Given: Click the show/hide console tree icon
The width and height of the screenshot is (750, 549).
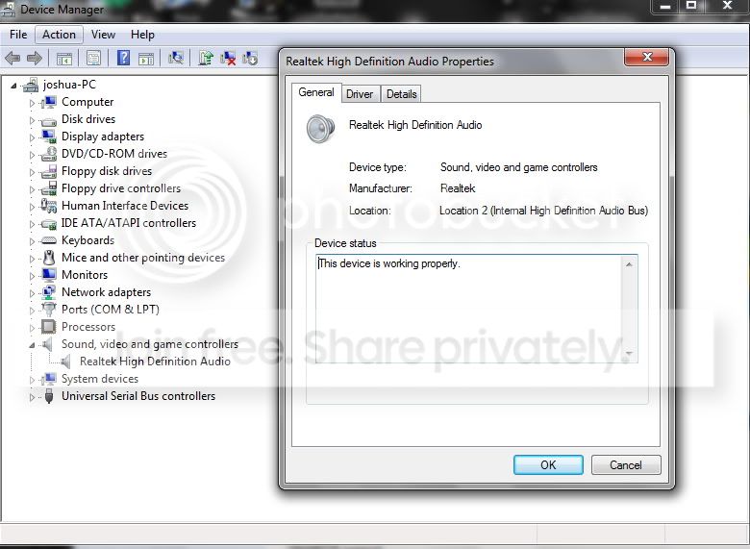Looking at the screenshot, I should (64, 59).
